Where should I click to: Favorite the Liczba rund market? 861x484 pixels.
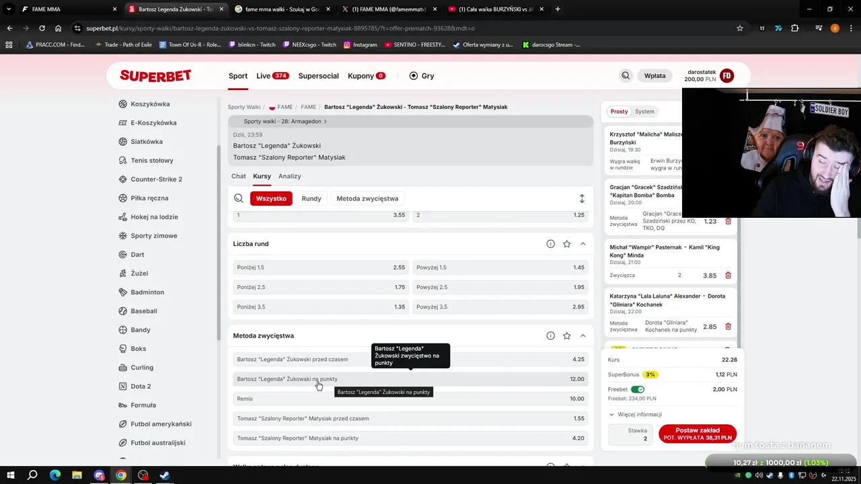(x=567, y=244)
